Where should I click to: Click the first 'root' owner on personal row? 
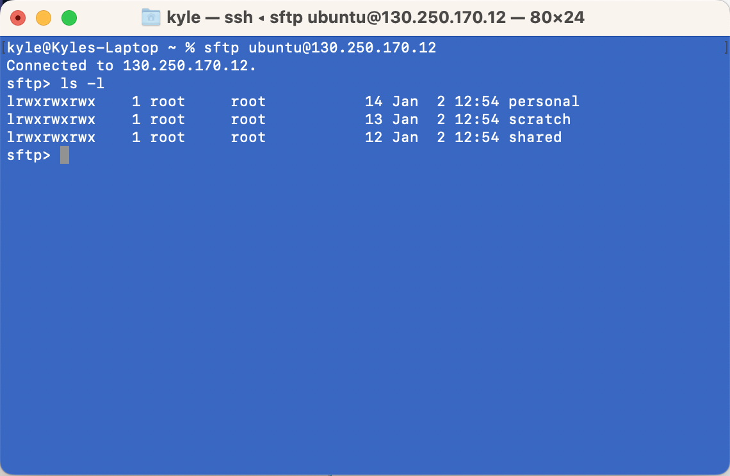click(x=168, y=102)
